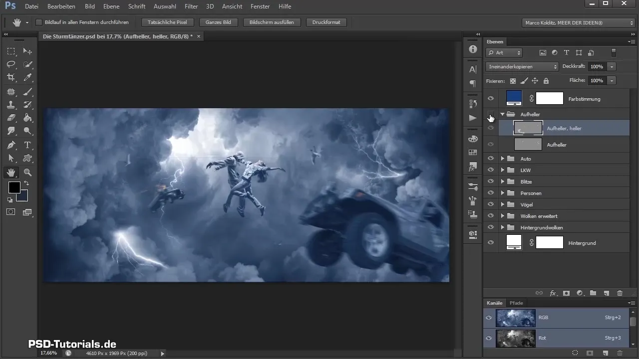Select the Brush tool

point(28,92)
